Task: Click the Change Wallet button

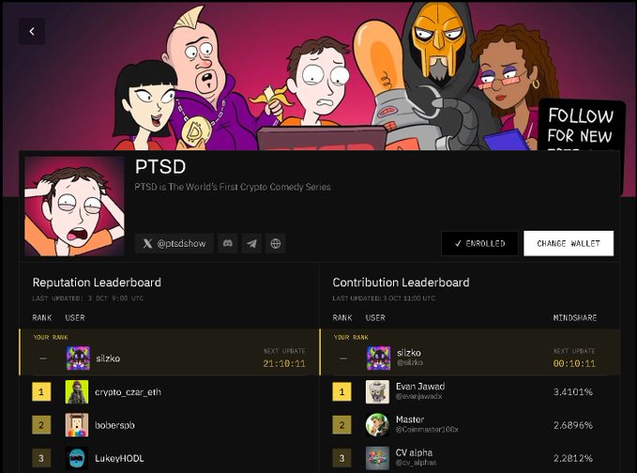Action: (x=569, y=243)
